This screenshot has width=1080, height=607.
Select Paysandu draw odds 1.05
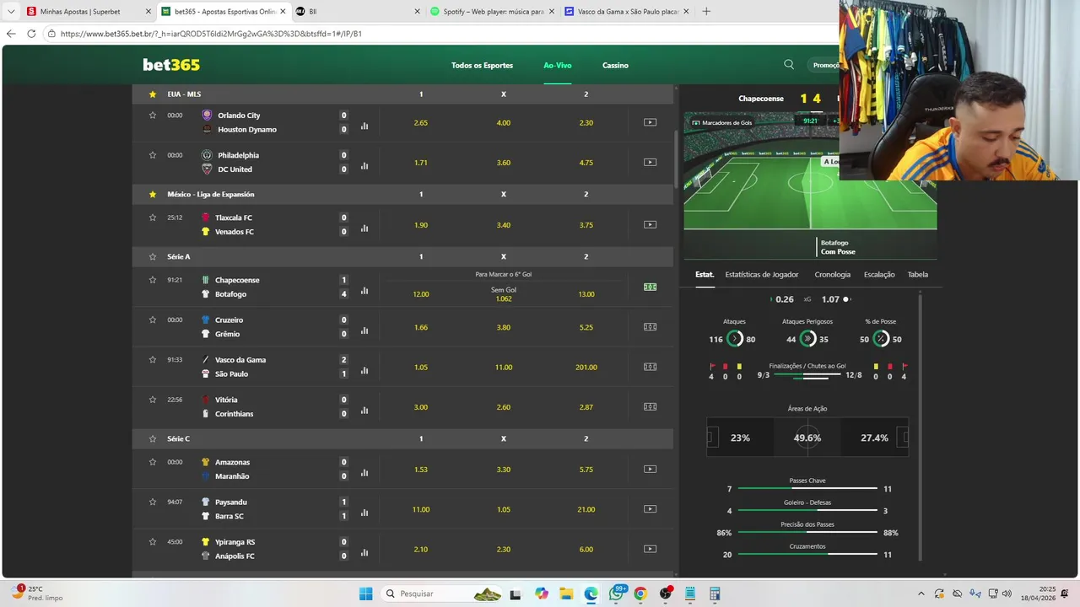pos(504,509)
